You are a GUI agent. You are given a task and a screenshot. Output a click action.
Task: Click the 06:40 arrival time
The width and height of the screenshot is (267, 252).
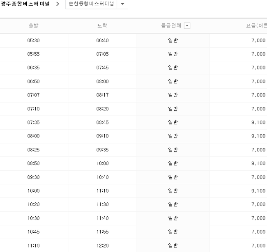coord(103,41)
